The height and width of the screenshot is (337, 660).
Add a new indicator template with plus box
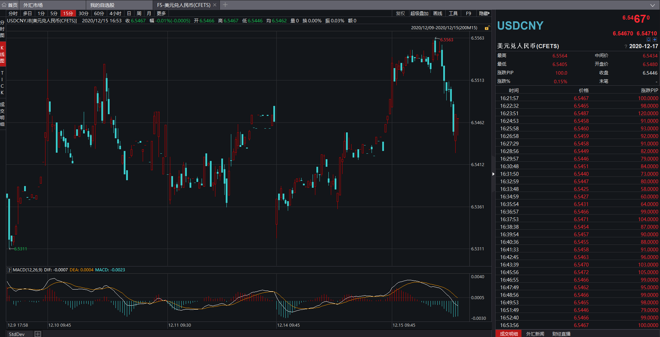tap(38, 334)
